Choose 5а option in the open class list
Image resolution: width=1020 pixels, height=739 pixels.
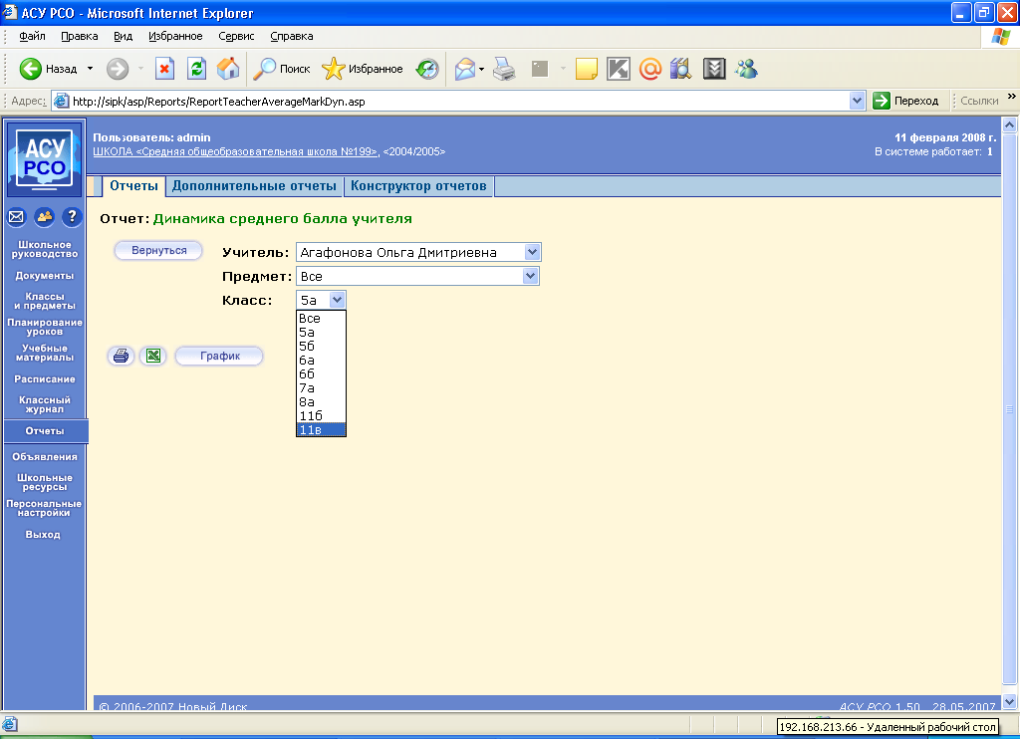[321, 332]
